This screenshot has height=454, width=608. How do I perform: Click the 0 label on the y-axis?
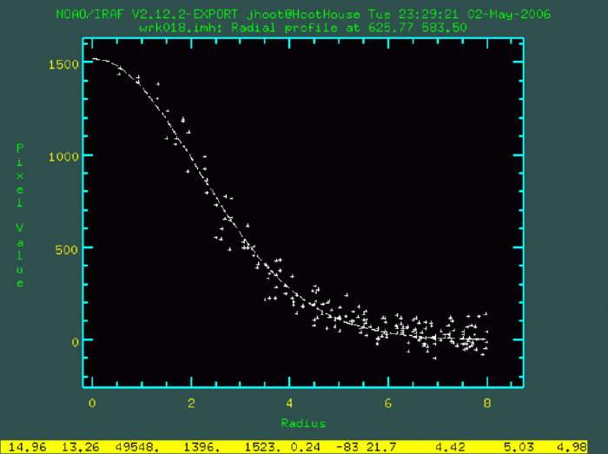(x=76, y=342)
